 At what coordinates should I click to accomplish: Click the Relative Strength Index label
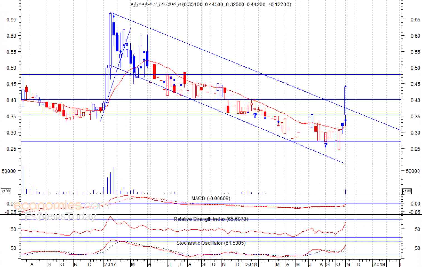[211, 219]
